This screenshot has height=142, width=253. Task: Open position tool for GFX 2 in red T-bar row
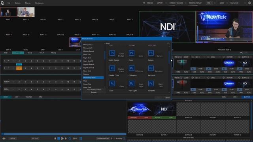point(208,78)
